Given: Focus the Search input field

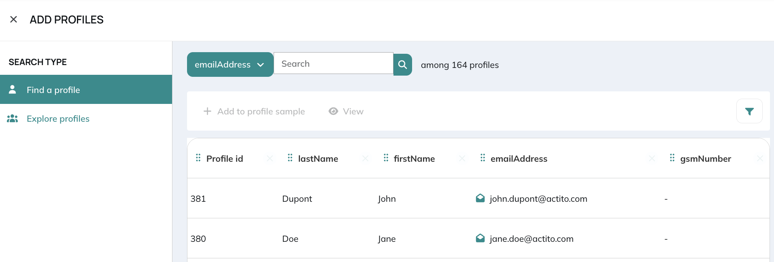Looking at the screenshot, I should [x=334, y=63].
